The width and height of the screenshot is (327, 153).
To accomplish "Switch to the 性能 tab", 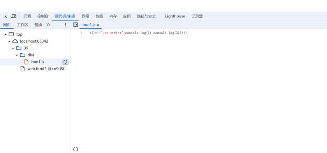I will click(x=99, y=16).
